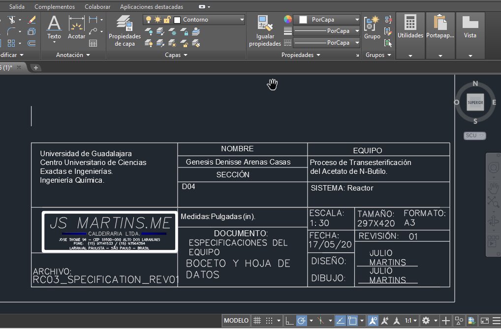The image size is (501, 329).
Task: Create a group with Grupo button
Action: click(372, 27)
